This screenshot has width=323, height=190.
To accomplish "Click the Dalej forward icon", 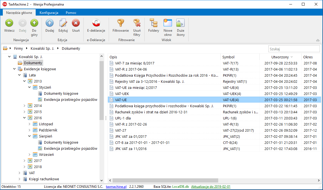I will click(22, 26).
